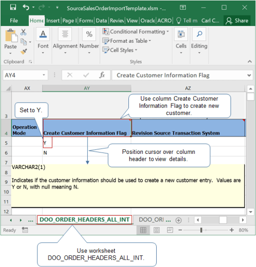The width and height of the screenshot is (256, 267).
Task: Open Conditional Formatting menu
Action: (135, 31)
